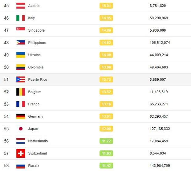
Task: Select the Singapore flag icon
Action: click(x=21, y=29)
